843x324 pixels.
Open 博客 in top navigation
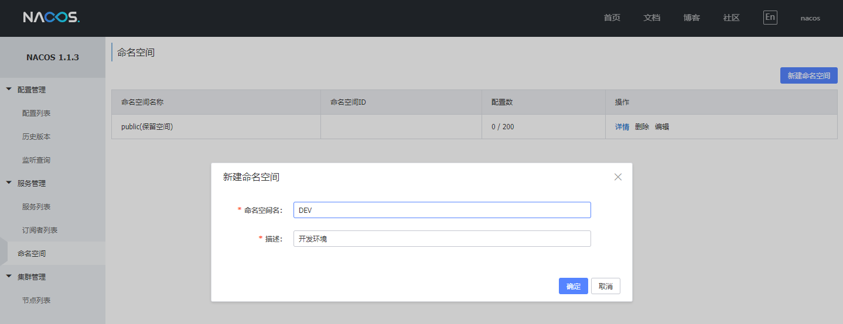pyautogui.click(x=692, y=18)
